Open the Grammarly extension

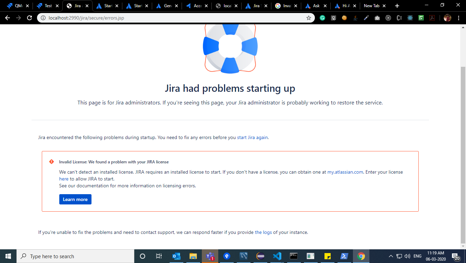click(322, 18)
